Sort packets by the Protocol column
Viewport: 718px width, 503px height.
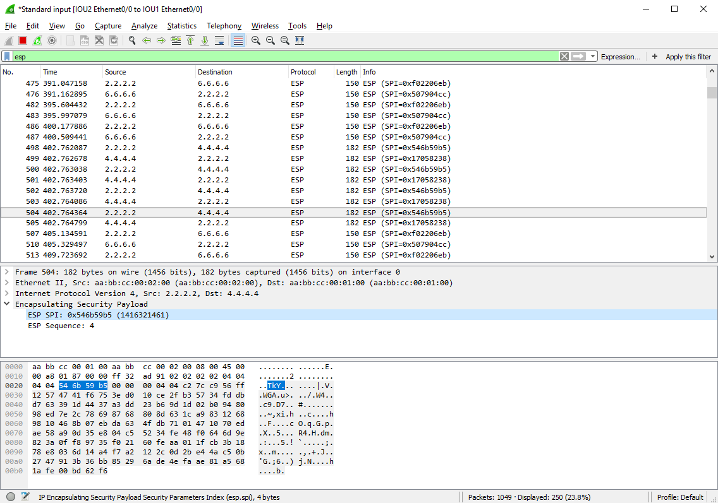(x=311, y=72)
